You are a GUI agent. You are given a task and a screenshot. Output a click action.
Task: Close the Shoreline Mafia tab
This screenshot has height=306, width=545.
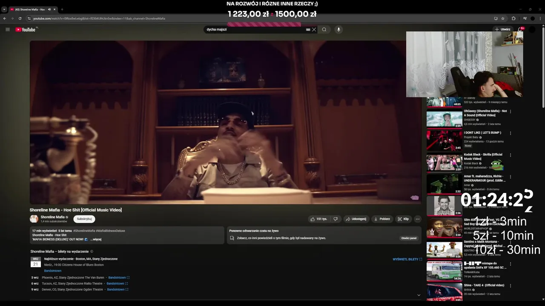point(54,9)
